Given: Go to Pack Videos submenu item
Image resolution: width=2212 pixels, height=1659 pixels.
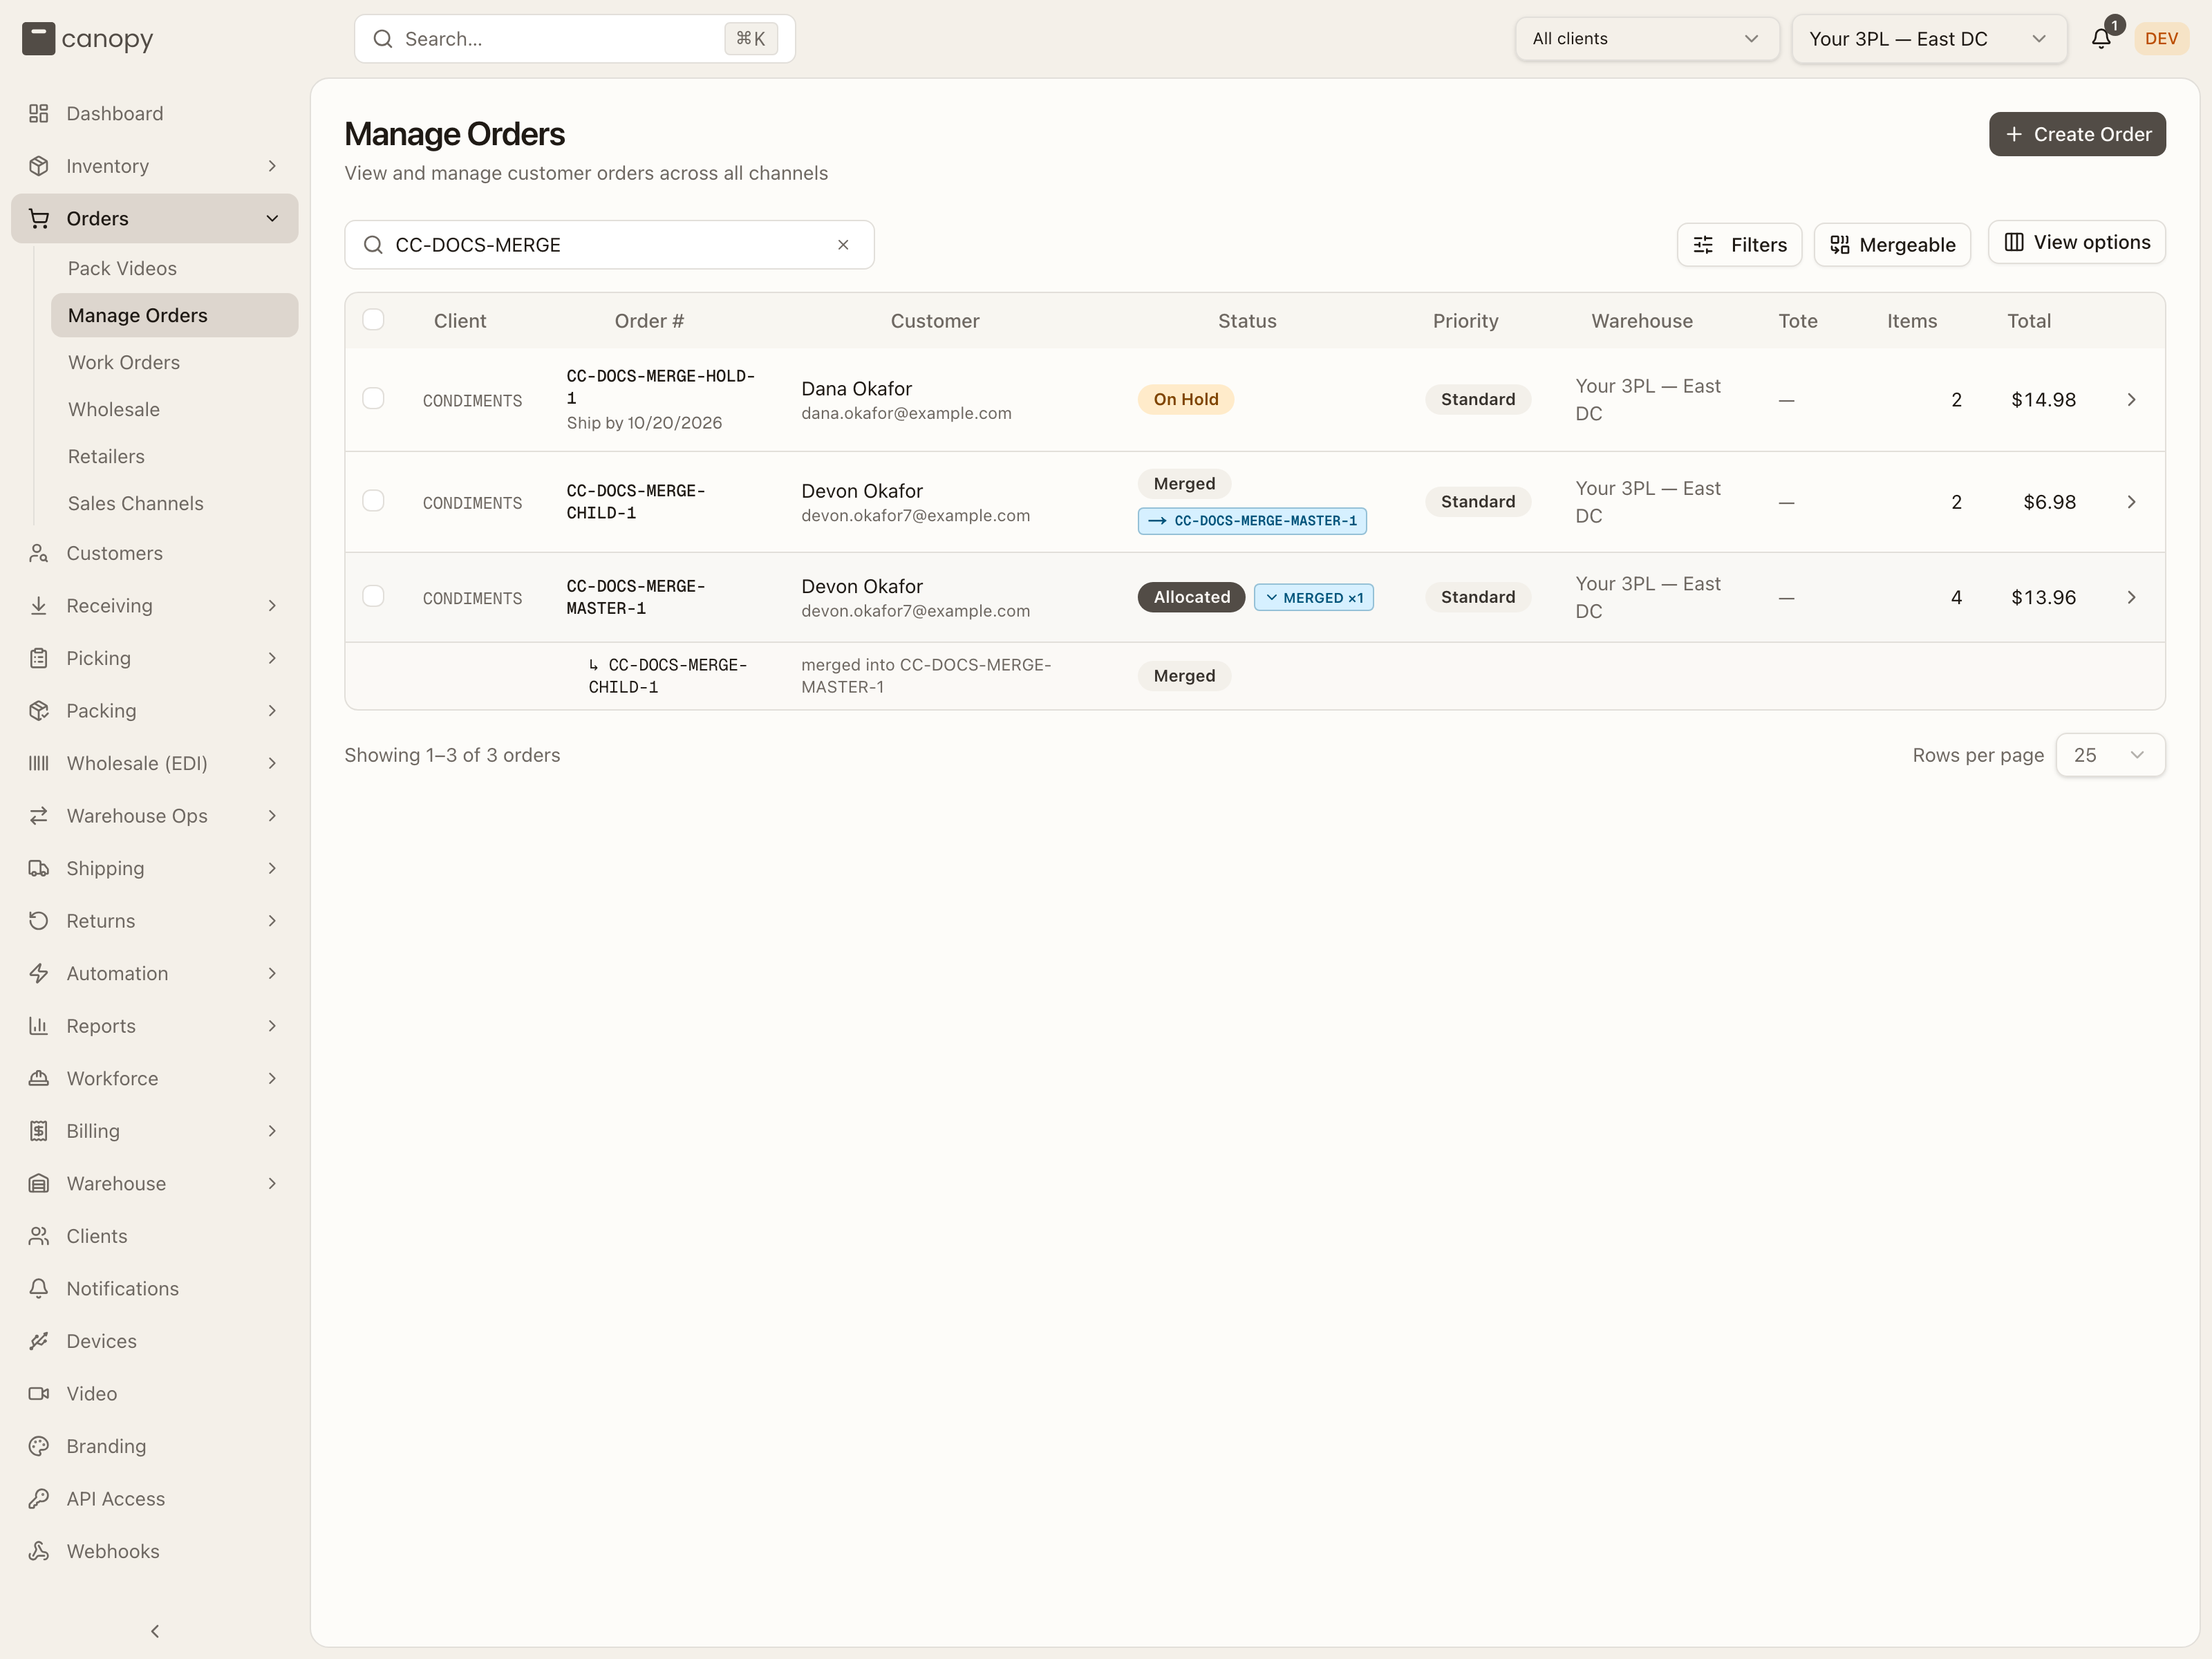Looking at the screenshot, I should (175, 268).
